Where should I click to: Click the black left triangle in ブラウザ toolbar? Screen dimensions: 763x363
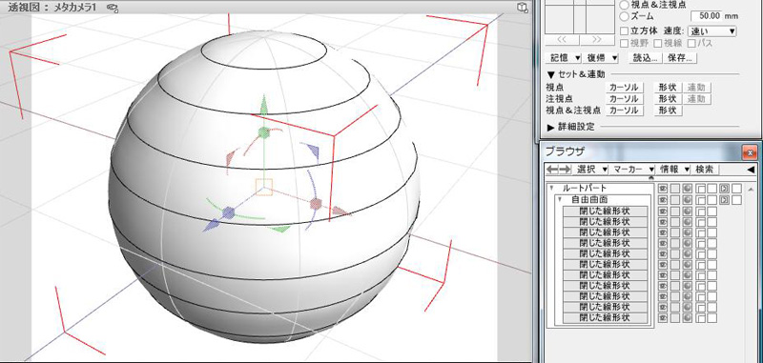[751, 169]
